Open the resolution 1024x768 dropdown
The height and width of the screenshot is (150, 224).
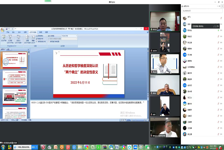tap(76, 36)
